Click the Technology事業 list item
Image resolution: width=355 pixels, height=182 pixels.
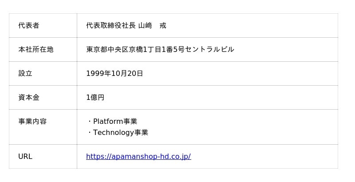pyautogui.click(x=120, y=132)
